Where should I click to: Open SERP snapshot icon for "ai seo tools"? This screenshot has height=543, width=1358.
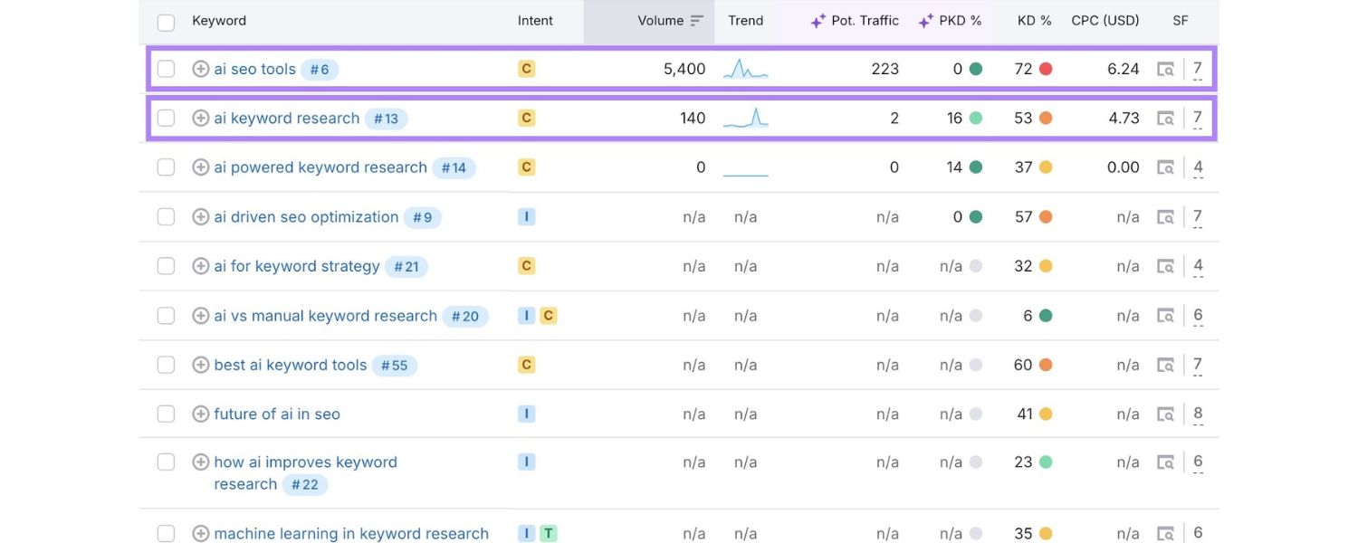click(1166, 68)
